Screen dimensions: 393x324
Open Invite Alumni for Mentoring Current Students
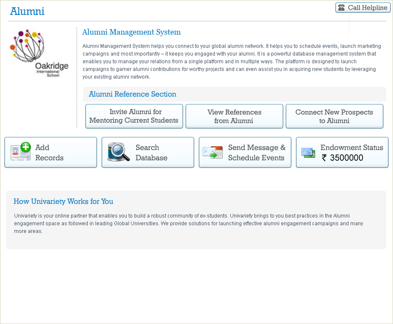[134, 116]
